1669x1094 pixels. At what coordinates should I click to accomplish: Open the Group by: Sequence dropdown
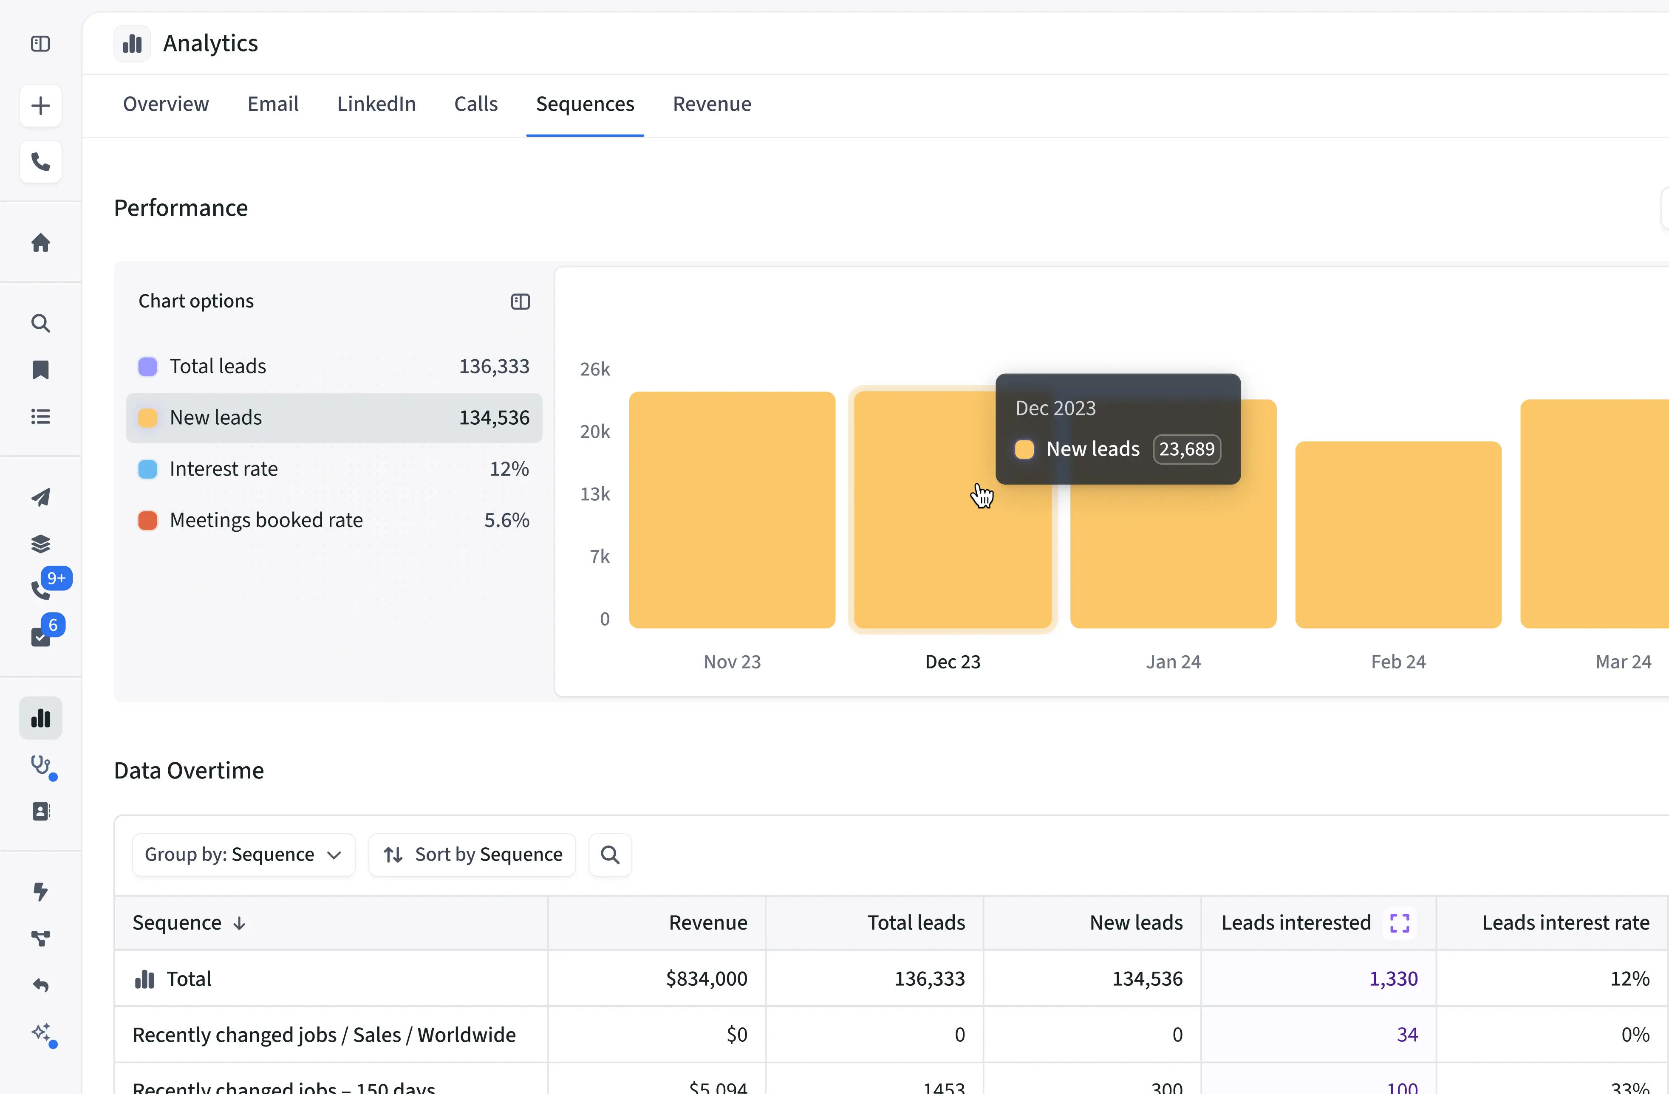(x=243, y=854)
